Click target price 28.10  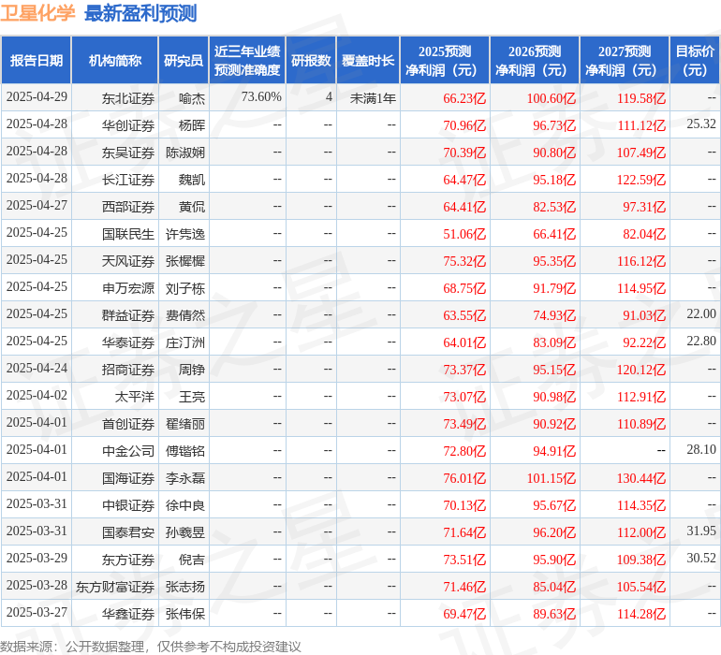coord(701,449)
